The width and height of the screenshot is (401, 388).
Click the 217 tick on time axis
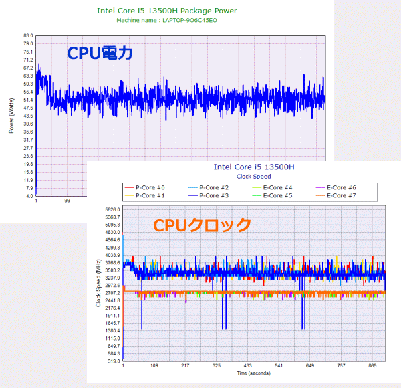[x=185, y=366]
